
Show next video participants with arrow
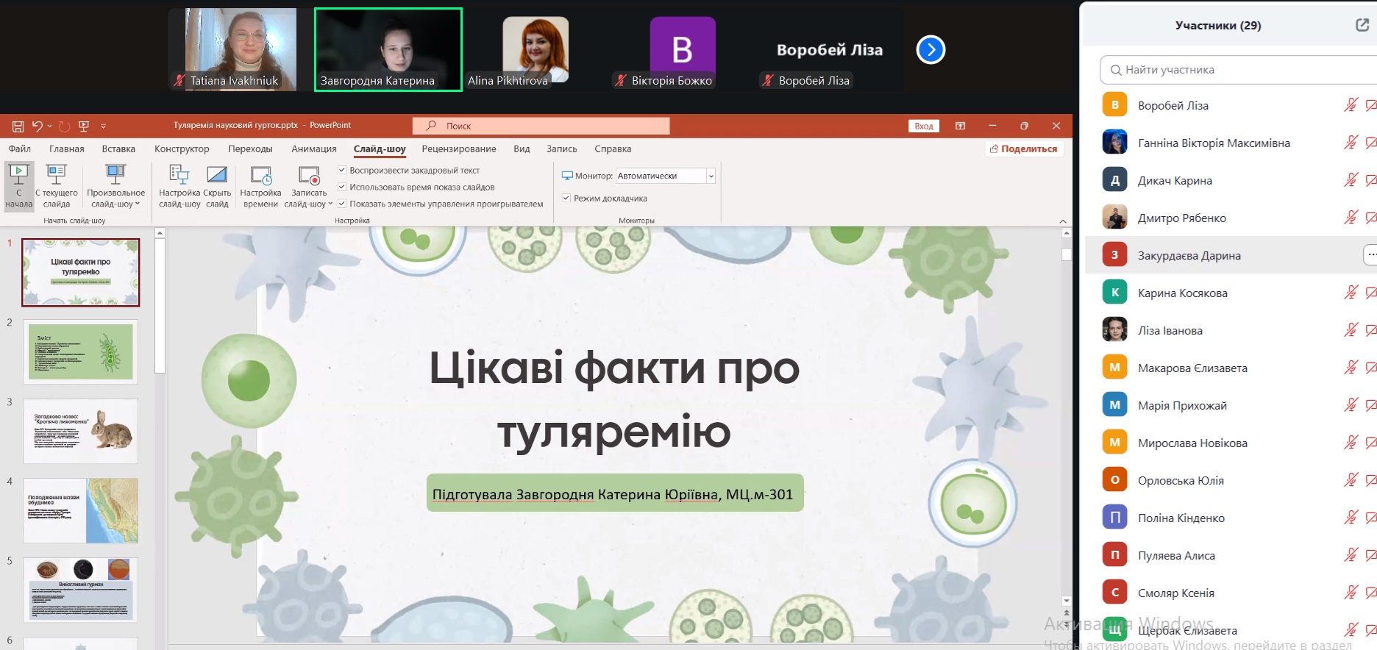tap(931, 50)
